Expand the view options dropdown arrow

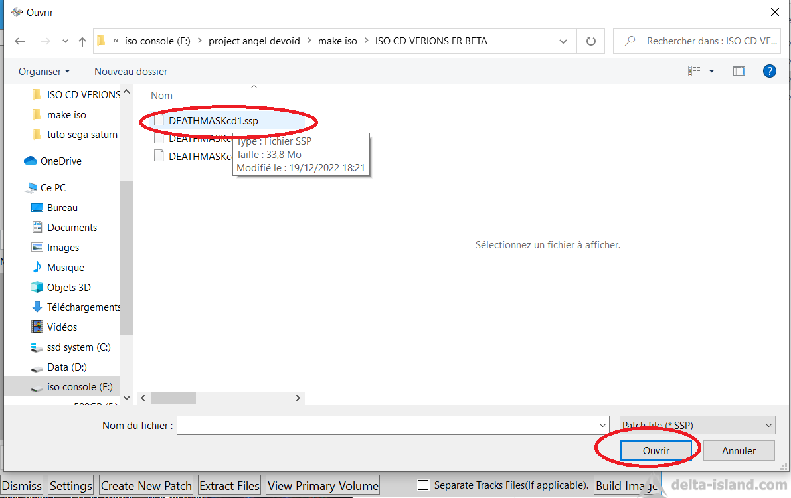point(711,71)
